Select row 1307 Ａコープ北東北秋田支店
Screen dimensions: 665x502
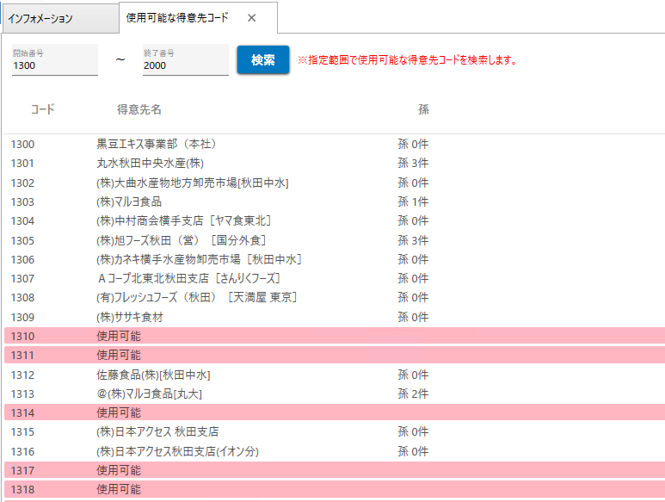click(x=335, y=278)
